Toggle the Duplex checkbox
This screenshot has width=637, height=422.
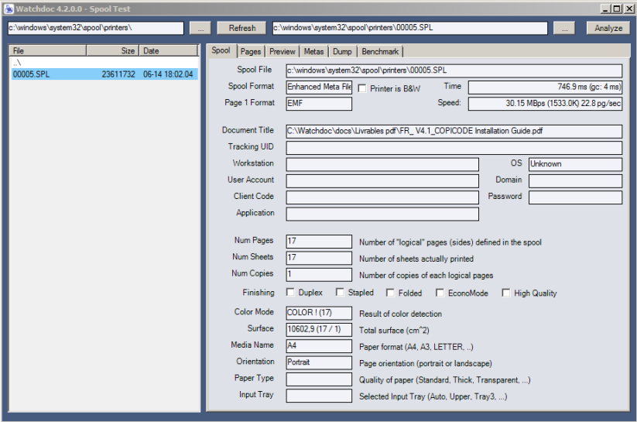click(291, 293)
